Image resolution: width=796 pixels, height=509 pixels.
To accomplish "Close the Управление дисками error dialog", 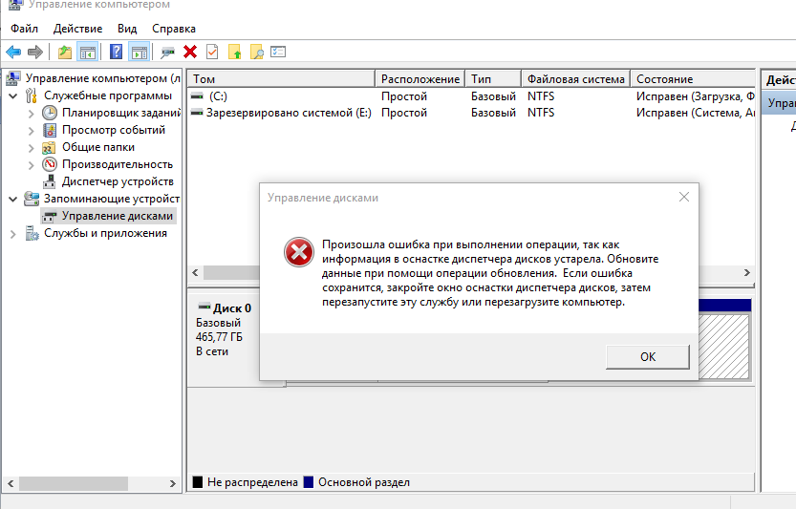I will pyautogui.click(x=684, y=197).
